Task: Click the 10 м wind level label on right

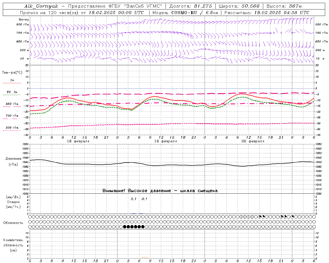Action: point(320,59)
